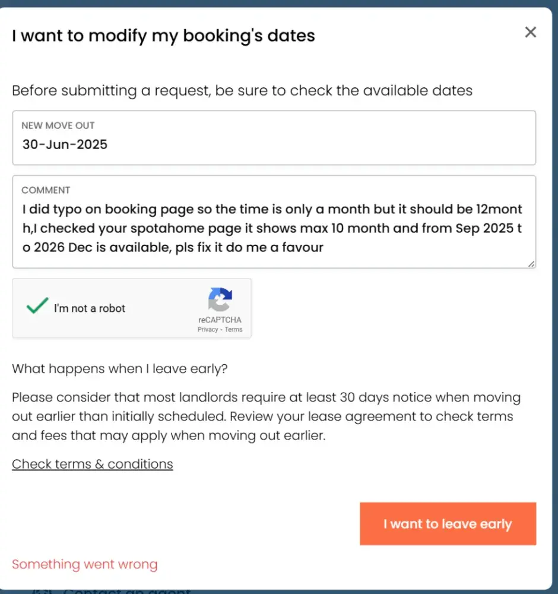The height and width of the screenshot is (594, 558).
Task: Focus the Comment text area
Action: [x=274, y=228]
